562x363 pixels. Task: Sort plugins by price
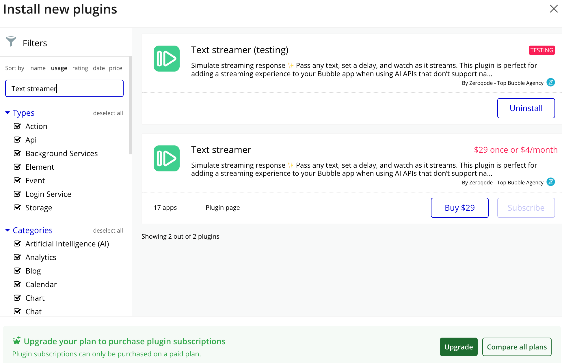116,68
